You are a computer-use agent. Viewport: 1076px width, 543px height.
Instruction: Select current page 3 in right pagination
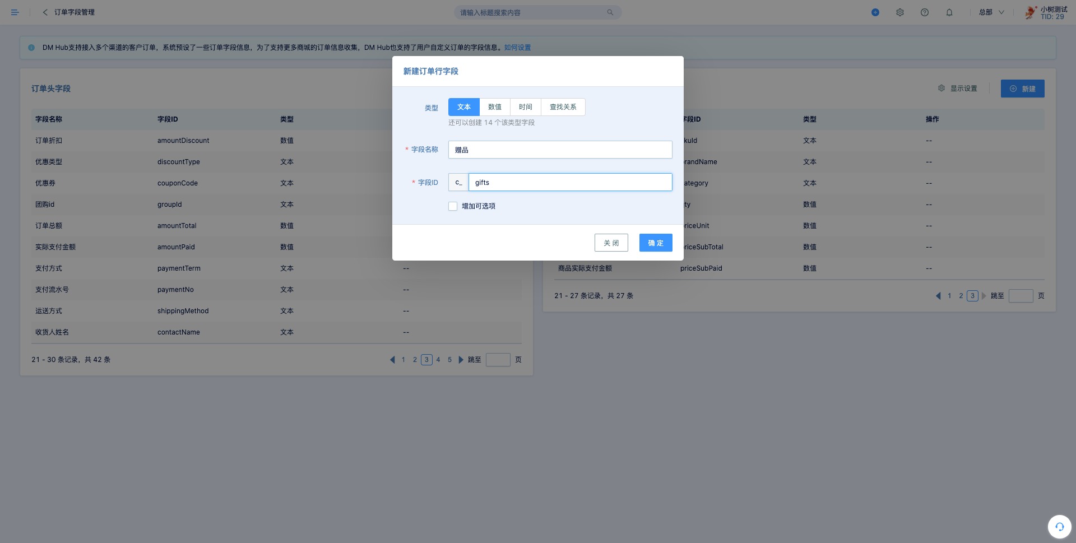pos(973,296)
